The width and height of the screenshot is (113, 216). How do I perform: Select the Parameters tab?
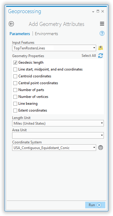20,34
